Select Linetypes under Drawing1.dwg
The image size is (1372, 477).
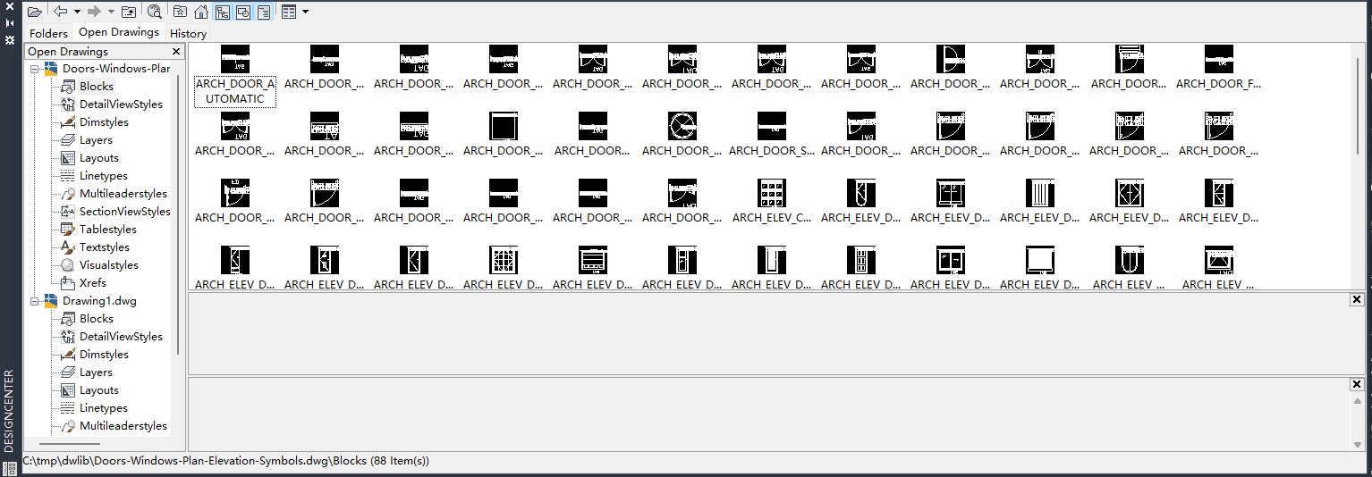[104, 408]
